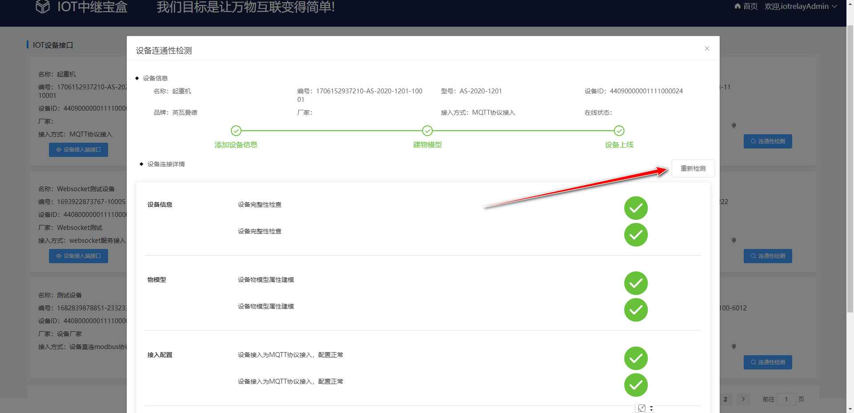Viewport: 854px width, 413px height.
Task: Click the next page arrow in pagination
Action: click(x=743, y=399)
